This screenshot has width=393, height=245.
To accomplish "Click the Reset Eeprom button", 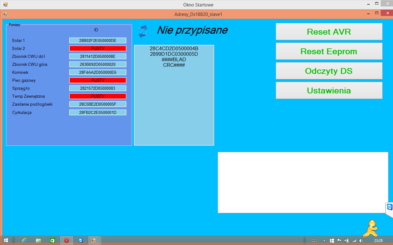I will click(329, 51).
